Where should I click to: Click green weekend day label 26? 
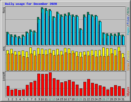click(x=104, y=99)
